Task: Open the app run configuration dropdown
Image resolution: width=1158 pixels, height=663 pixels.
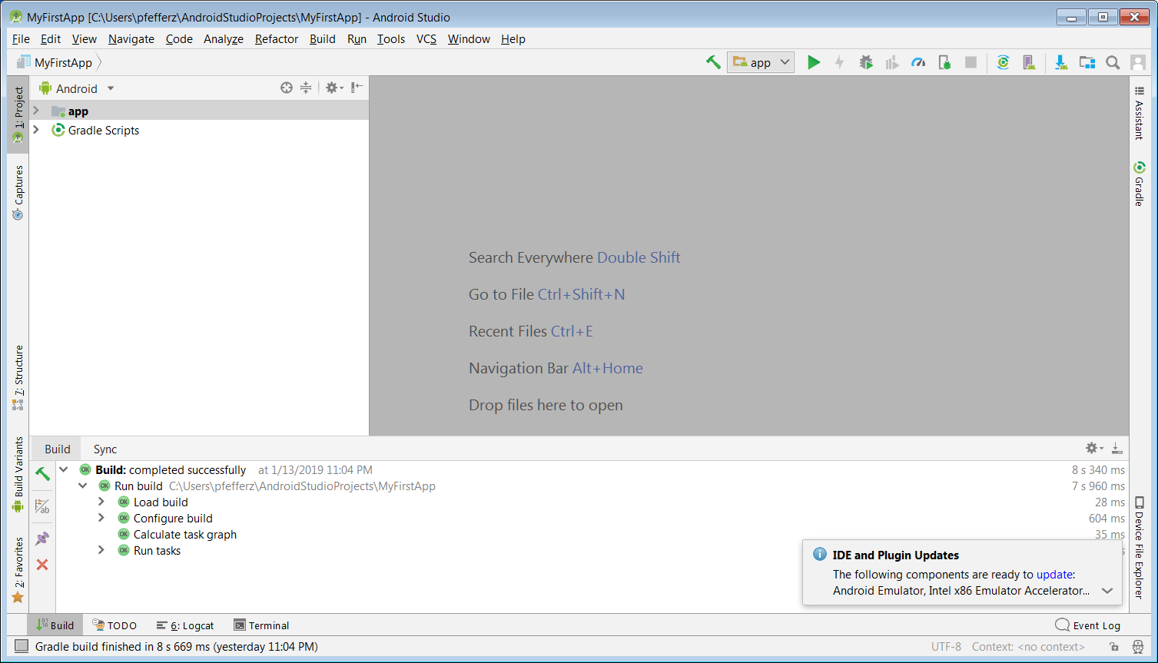Action: point(761,62)
